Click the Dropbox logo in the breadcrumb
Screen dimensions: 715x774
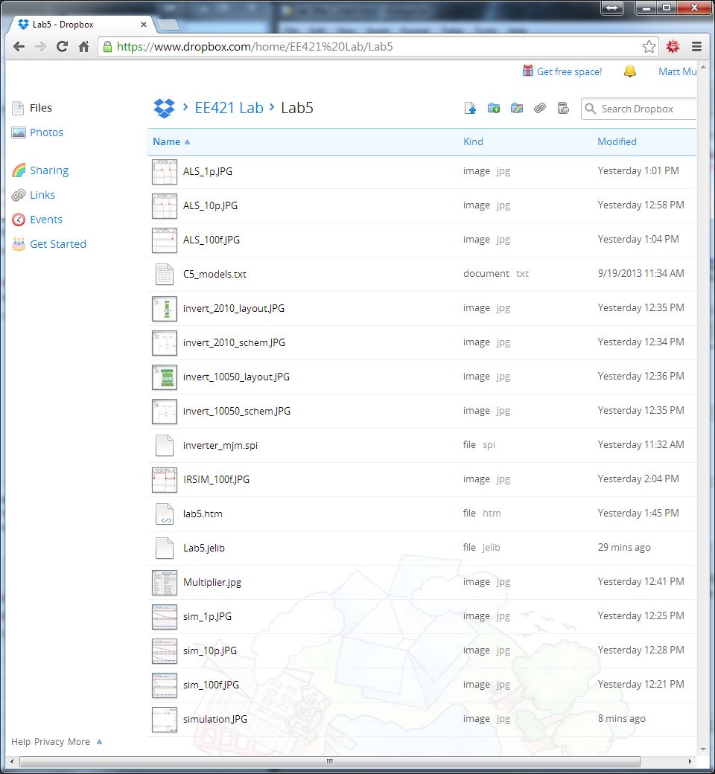(x=164, y=108)
